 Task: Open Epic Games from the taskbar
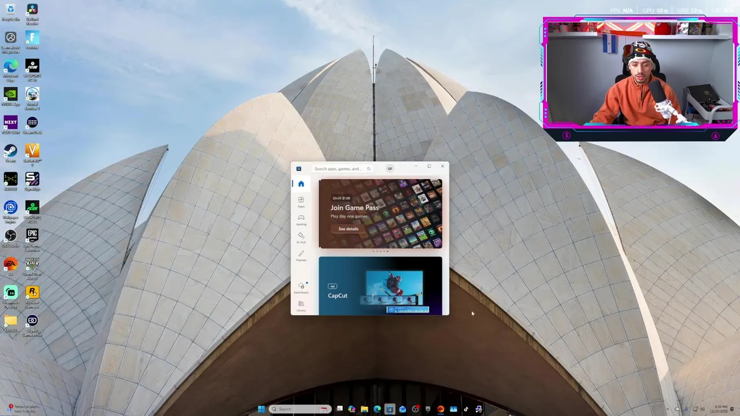428,409
